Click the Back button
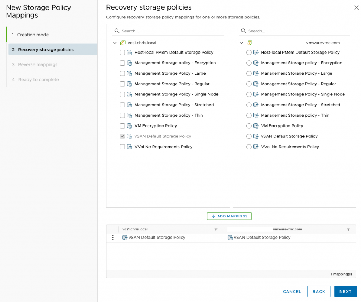Viewport: 361px width, 302px height. 319,292
